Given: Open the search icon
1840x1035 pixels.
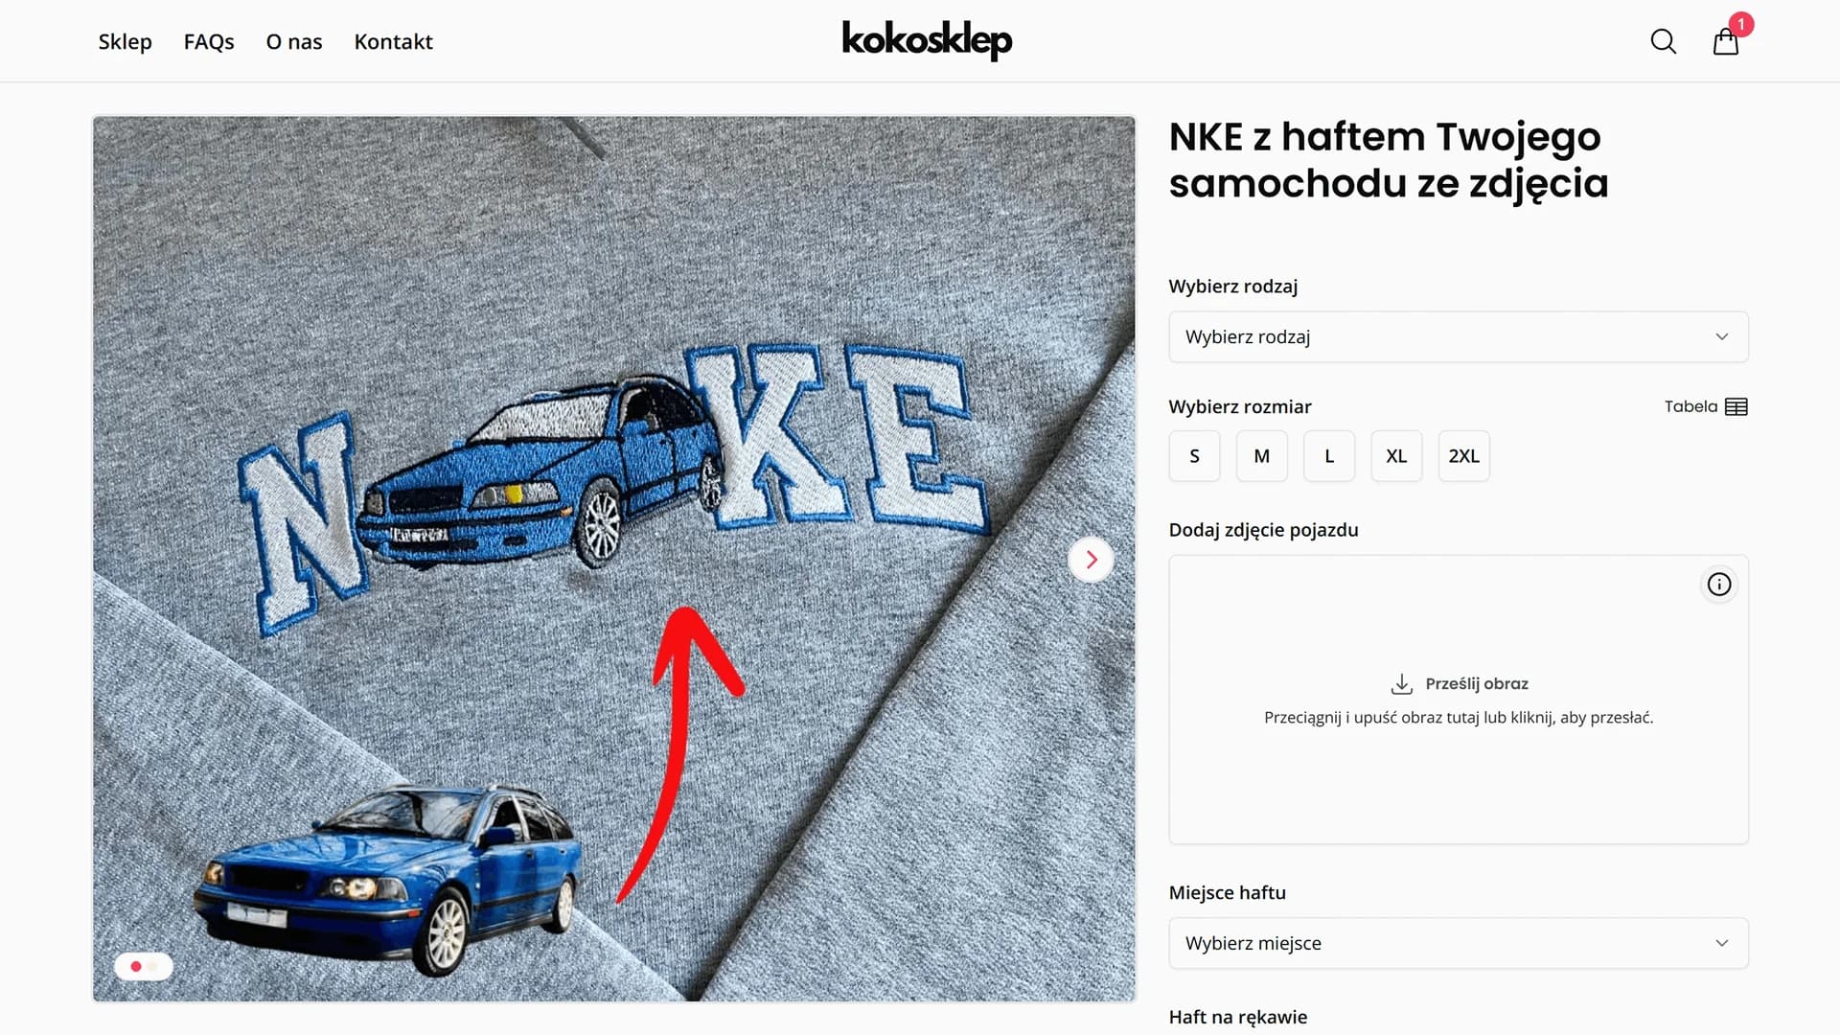Looking at the screenshot, I should coord(1663,42).
